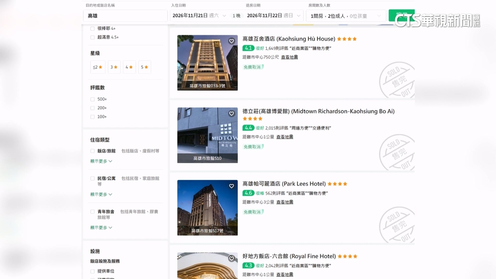Select the 5 star rating filter
The height and width of the screenshot is (279, 496).
tap(144, 67)
